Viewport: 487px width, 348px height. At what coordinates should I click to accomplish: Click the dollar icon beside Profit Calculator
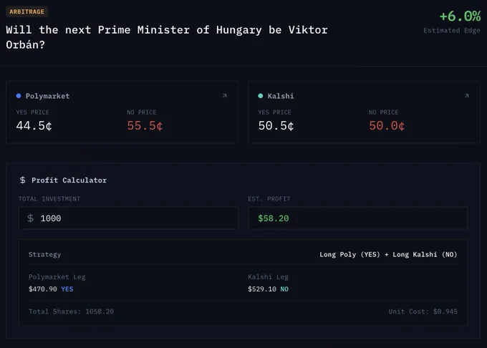pyautogui.click(x=23, y=180)
